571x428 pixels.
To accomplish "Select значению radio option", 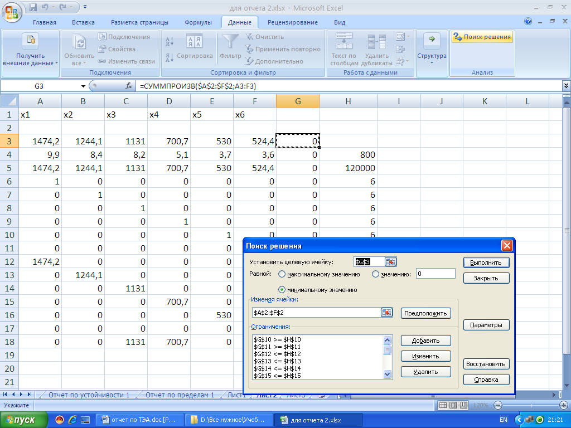I will click(375, 274).
